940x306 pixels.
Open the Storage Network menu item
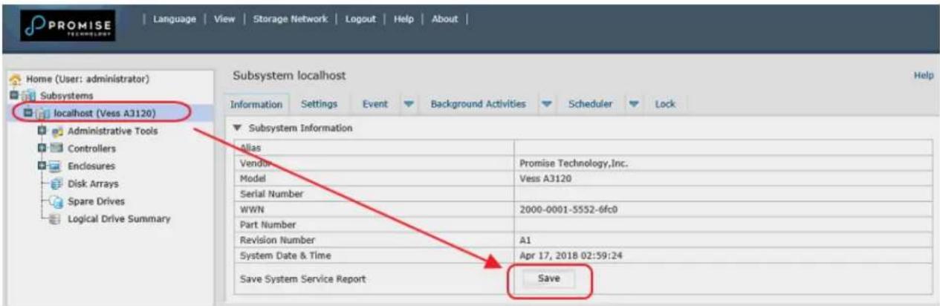291,19
